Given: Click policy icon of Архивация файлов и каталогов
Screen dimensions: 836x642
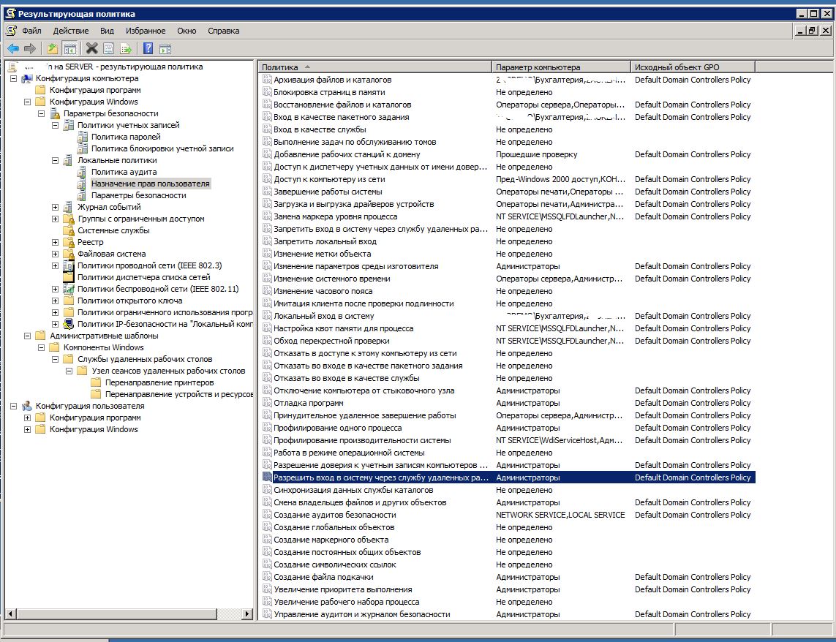Looking at the screenshot, I should coord(267,80).
